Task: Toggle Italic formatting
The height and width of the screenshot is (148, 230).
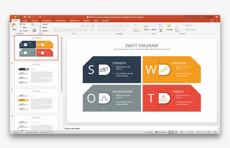Action: tap(59, 30)
